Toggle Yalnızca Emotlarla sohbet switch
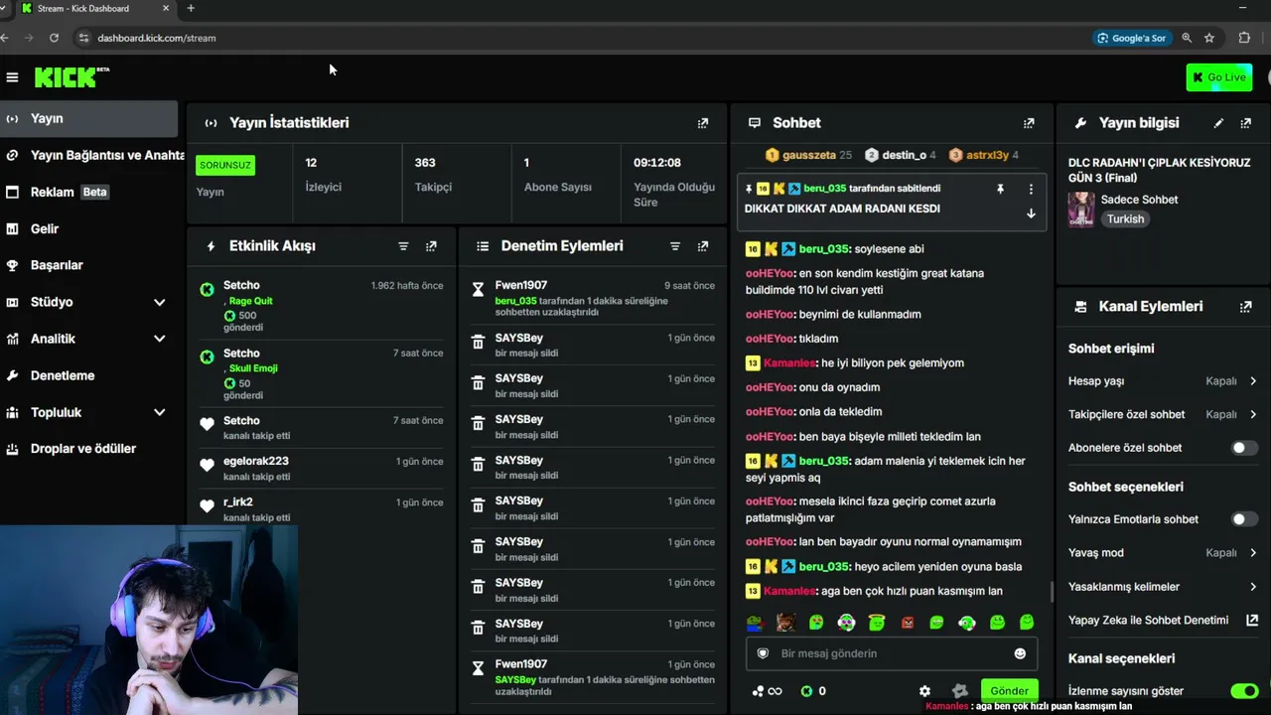 [1244, 519]
